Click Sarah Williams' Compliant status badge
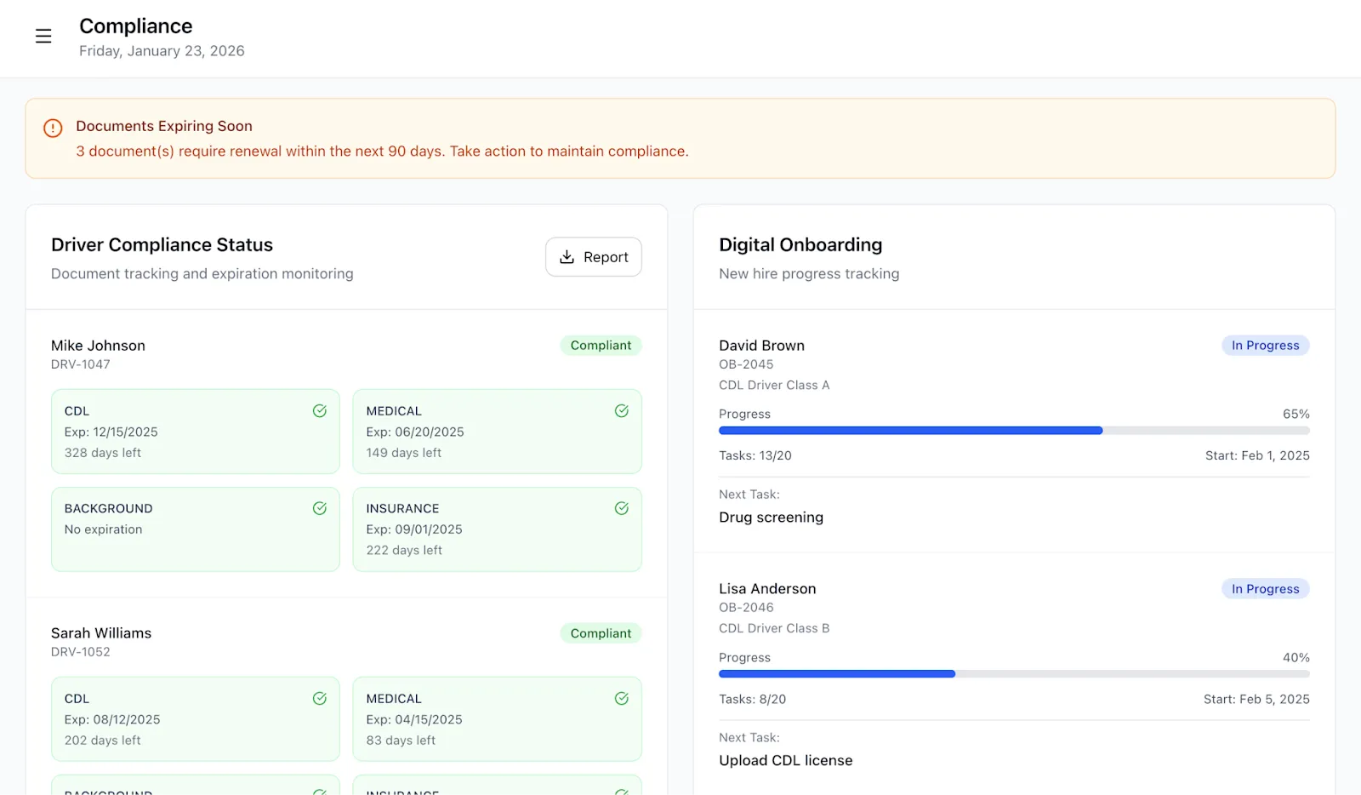Image resolution: width=1361 pixels, height=795 pixels. point(601,633)
